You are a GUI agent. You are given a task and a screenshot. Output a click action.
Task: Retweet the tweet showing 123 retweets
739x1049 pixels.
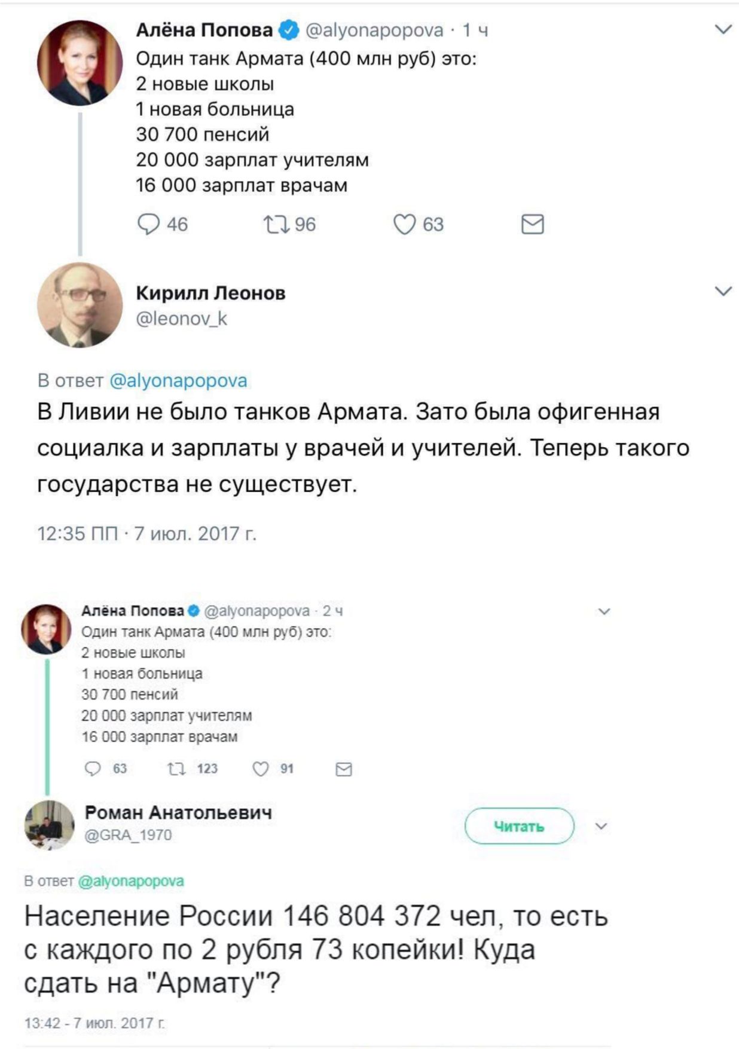click(x=176, y=769)
